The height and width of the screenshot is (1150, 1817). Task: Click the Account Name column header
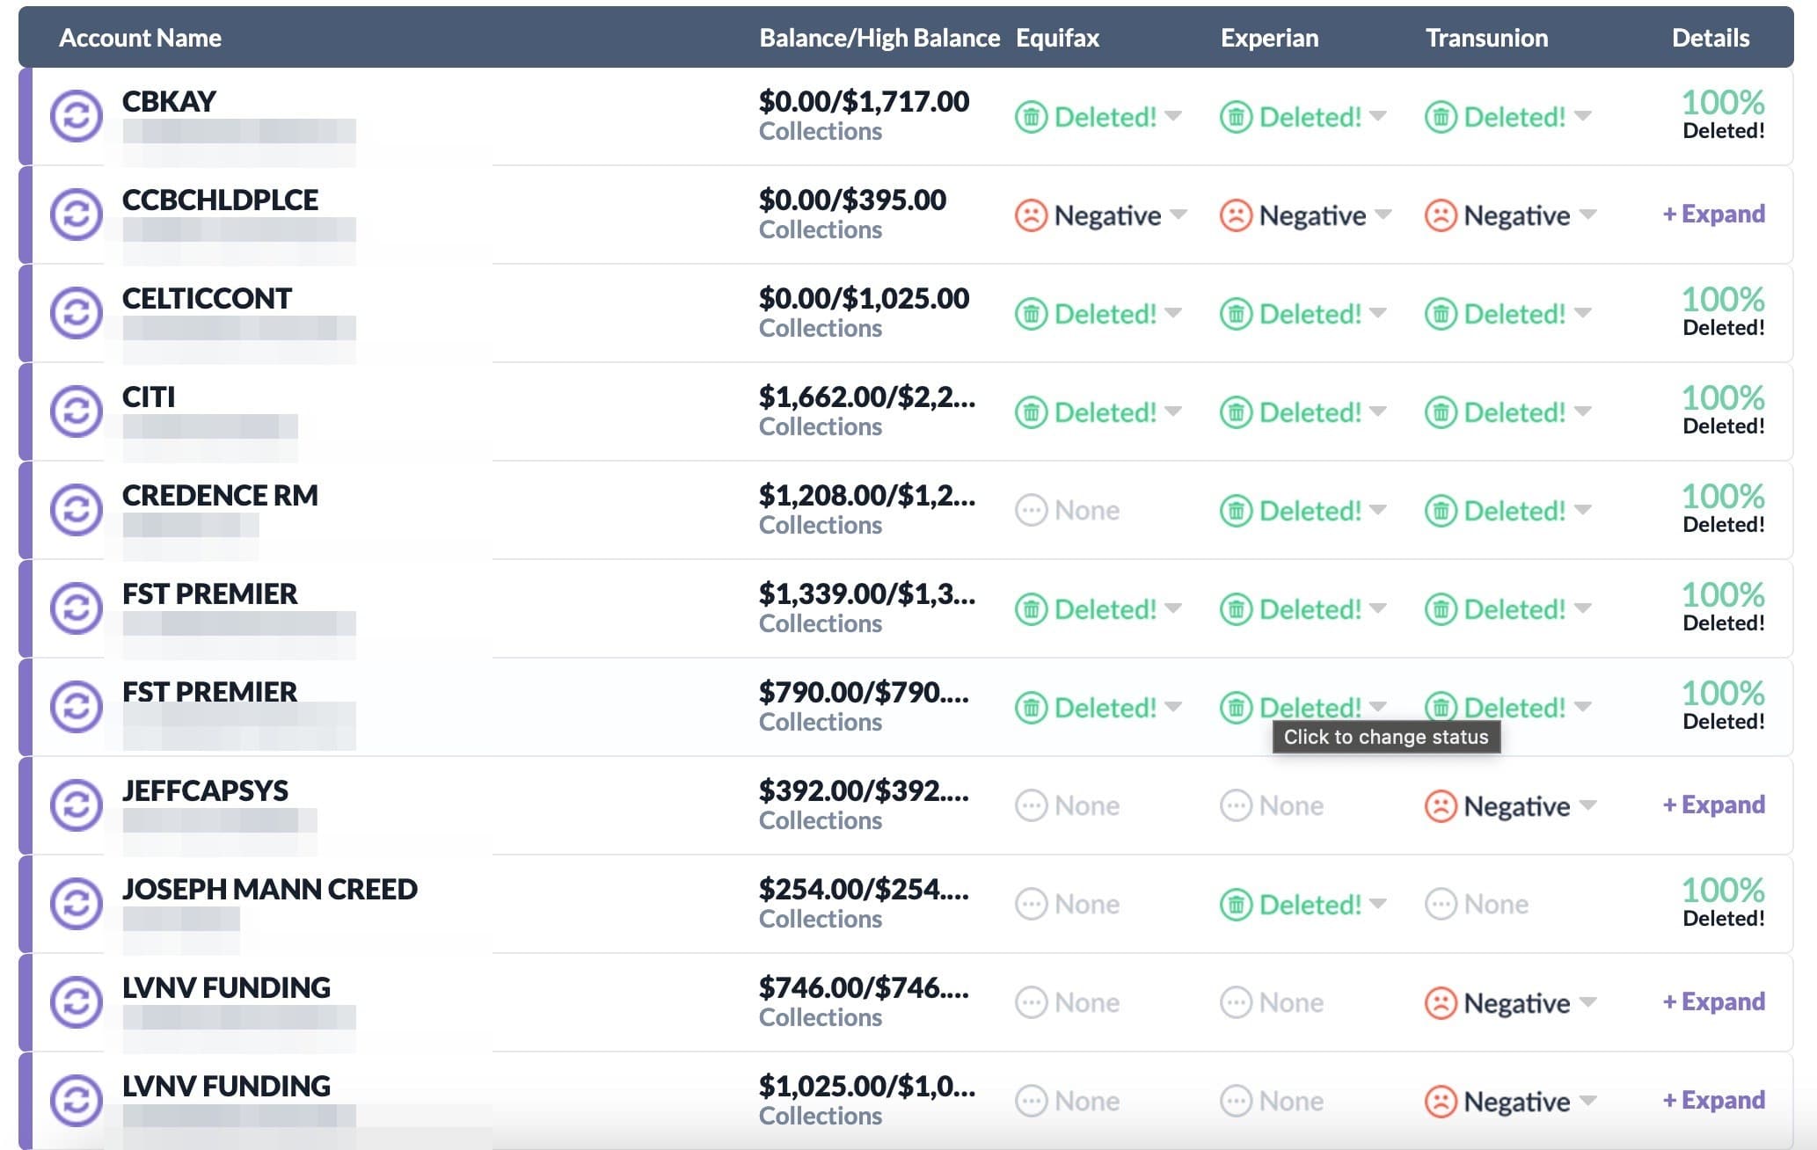coord(140,38)
